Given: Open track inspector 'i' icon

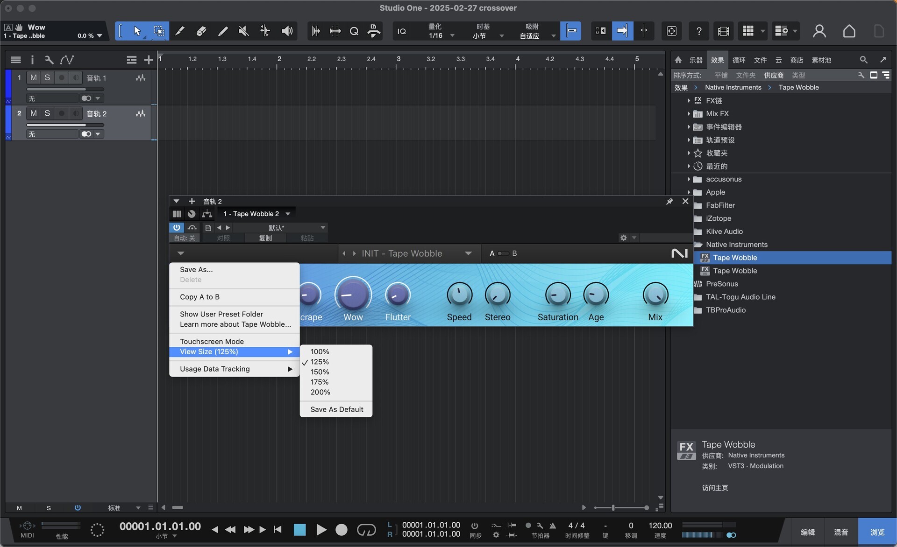Looking at the screenshot, I should point(32,60).
